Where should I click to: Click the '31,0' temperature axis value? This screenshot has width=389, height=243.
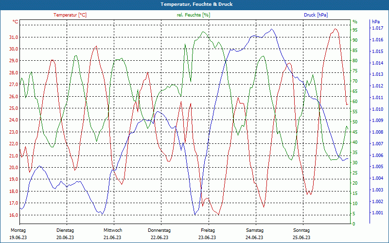[x=14, y=37]
